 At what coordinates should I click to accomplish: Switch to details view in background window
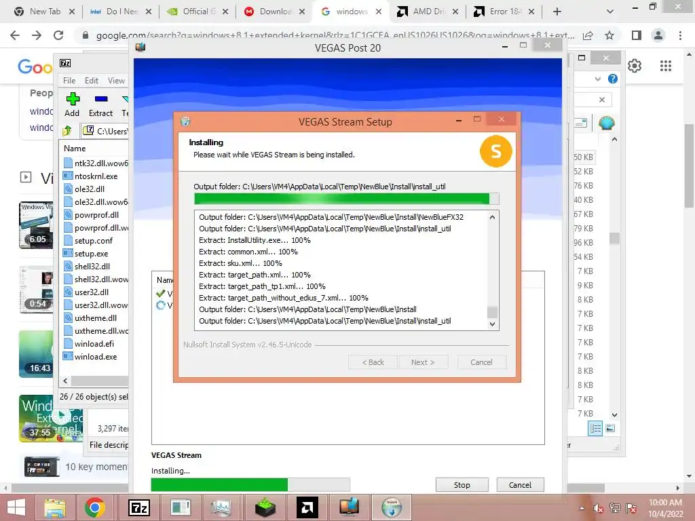tap(595, 429)
